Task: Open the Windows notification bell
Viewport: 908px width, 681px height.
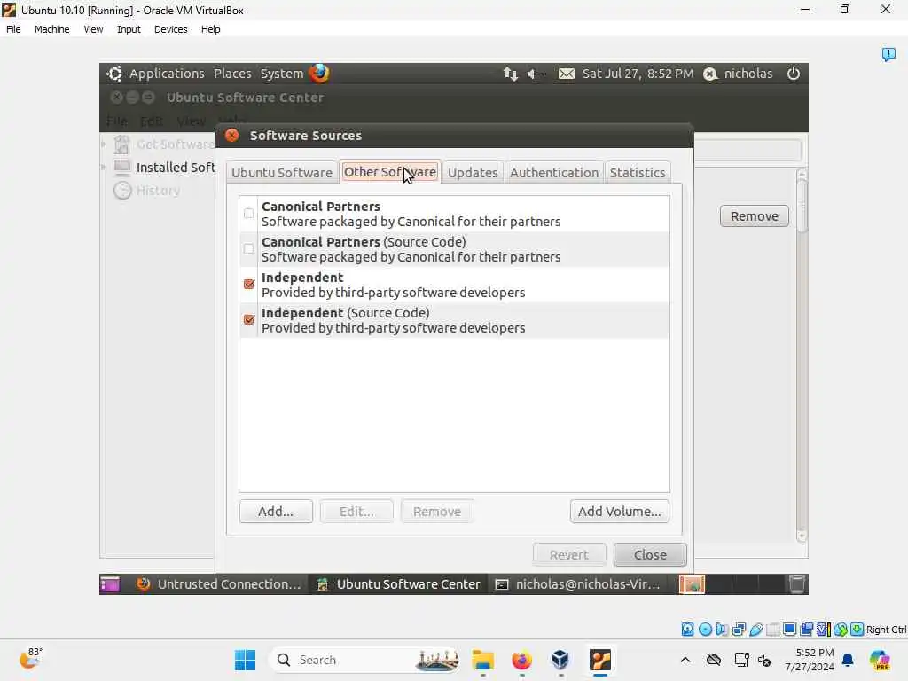Action: (848, 660)
